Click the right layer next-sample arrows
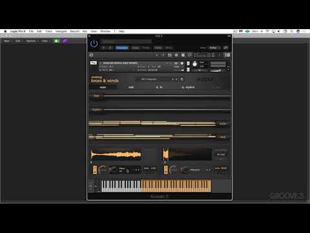The height and width of the screenshot is (233, 310). pyautogui.click(x=208, y=170)
